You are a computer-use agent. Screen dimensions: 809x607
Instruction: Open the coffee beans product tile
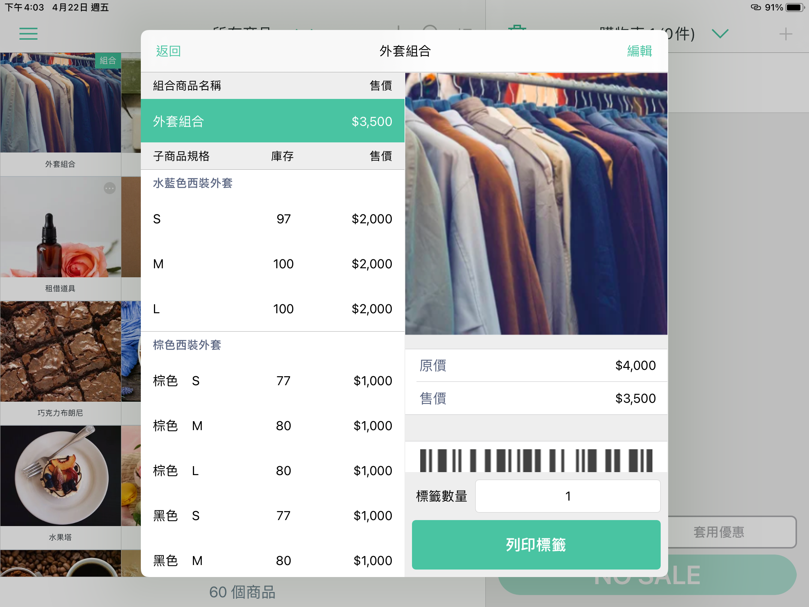click(61, 563)
